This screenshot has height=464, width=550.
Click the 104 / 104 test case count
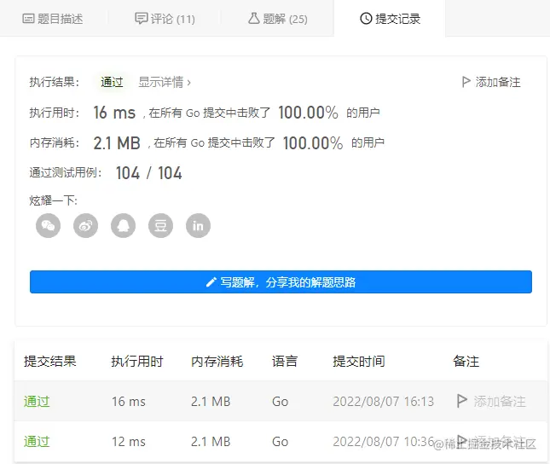[149, 173]
